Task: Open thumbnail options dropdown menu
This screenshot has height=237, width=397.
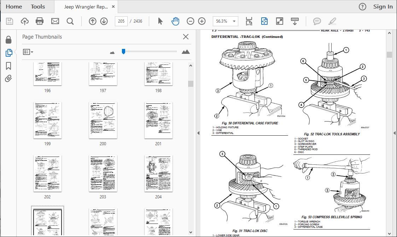Action: tap(28, 52)
